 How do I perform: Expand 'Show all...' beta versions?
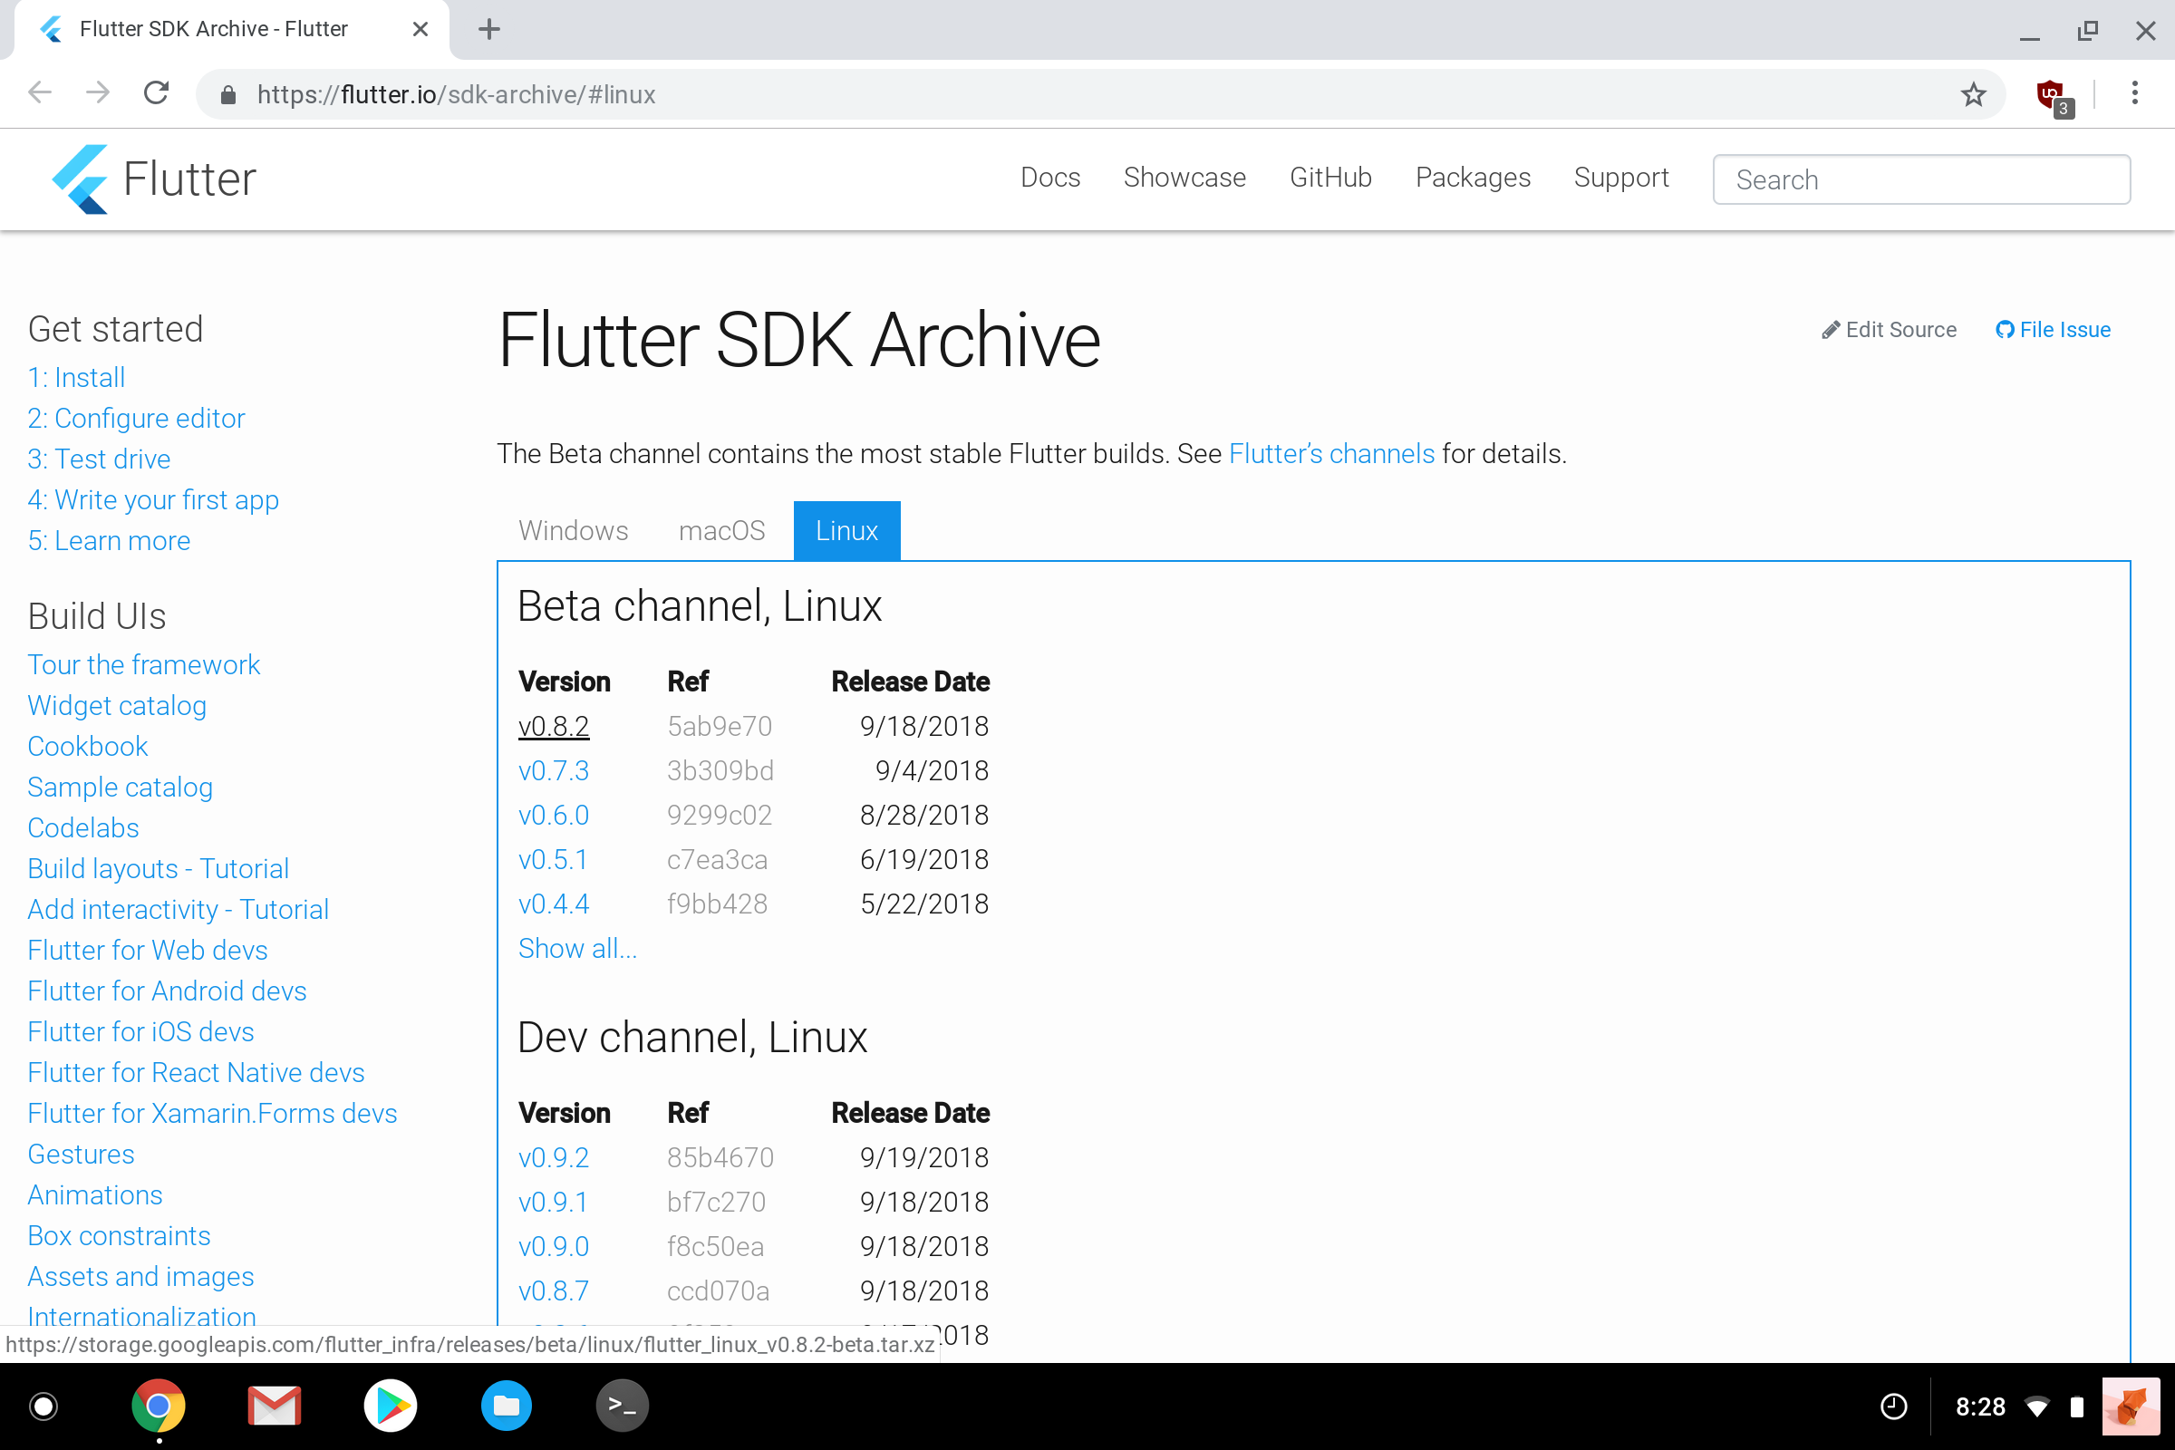pos(577,948)
